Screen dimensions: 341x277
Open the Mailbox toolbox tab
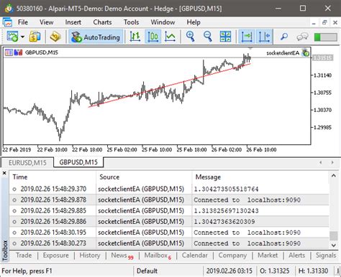158,255
